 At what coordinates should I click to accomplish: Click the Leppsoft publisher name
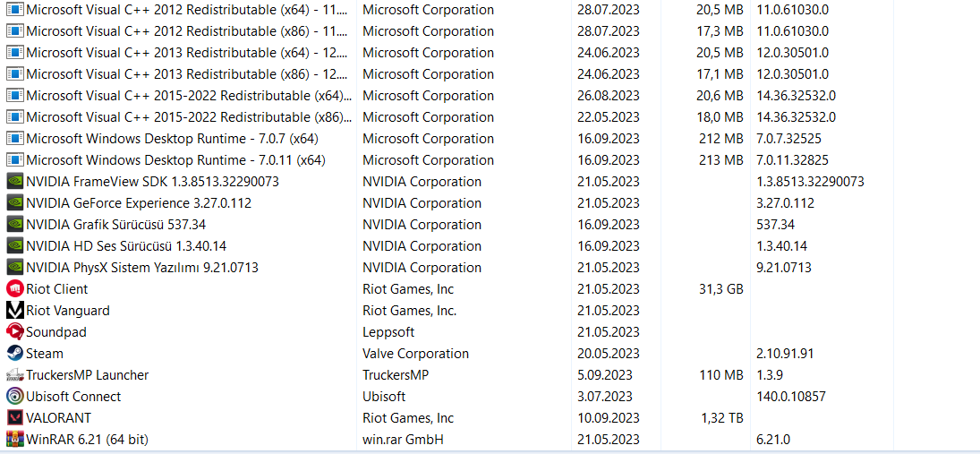(388, 332)
